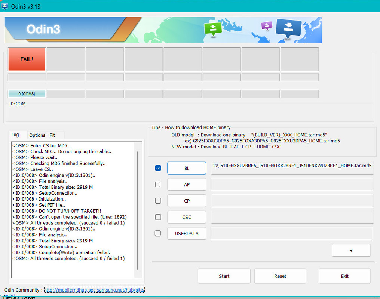The height and width of the screenshot is (299, 380).
Task: Click the log panel vertical scrollbar
Action: click(138, 210)
